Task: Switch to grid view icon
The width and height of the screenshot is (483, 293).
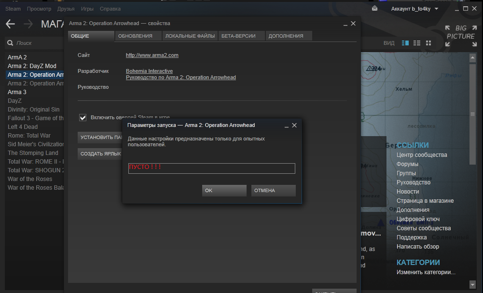Action: click(x=428, y=43)
